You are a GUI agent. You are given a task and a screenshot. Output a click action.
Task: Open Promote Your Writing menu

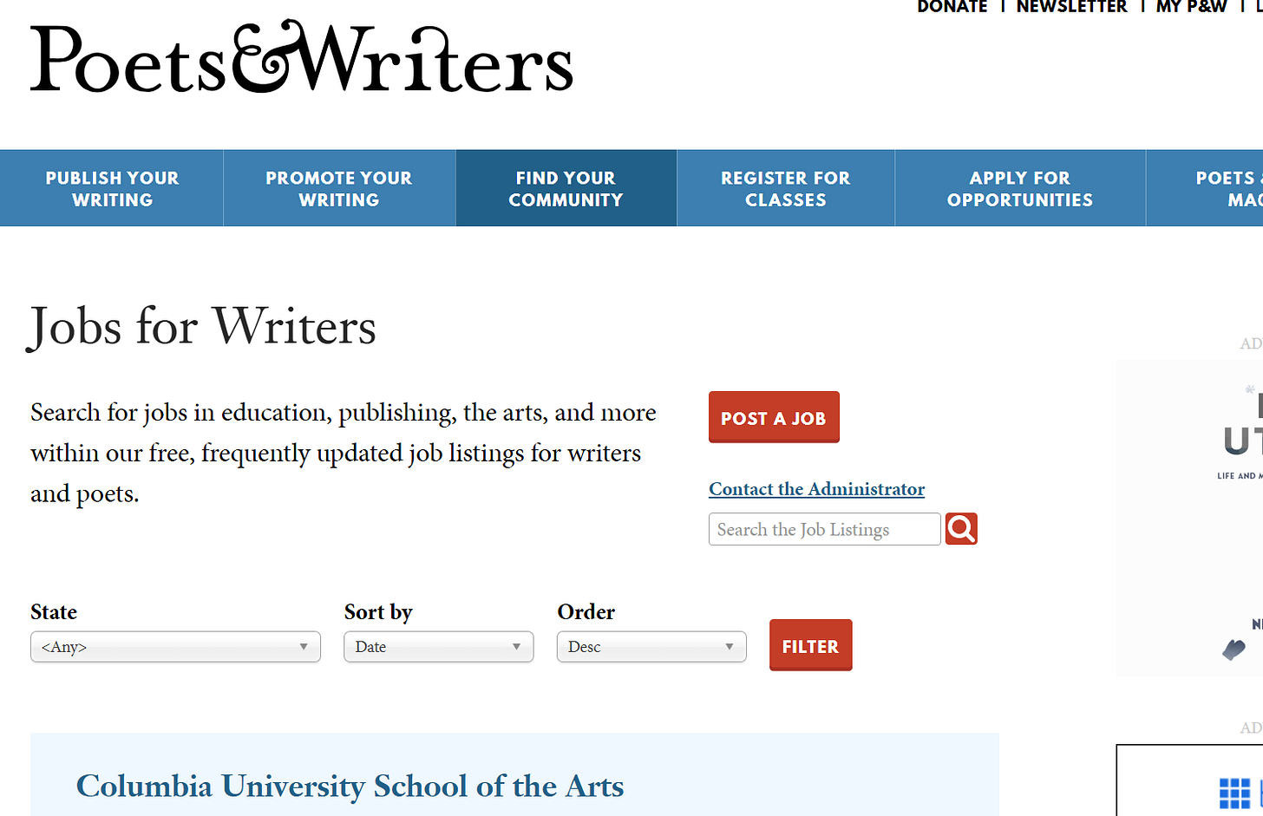click(x=339, y=188)
